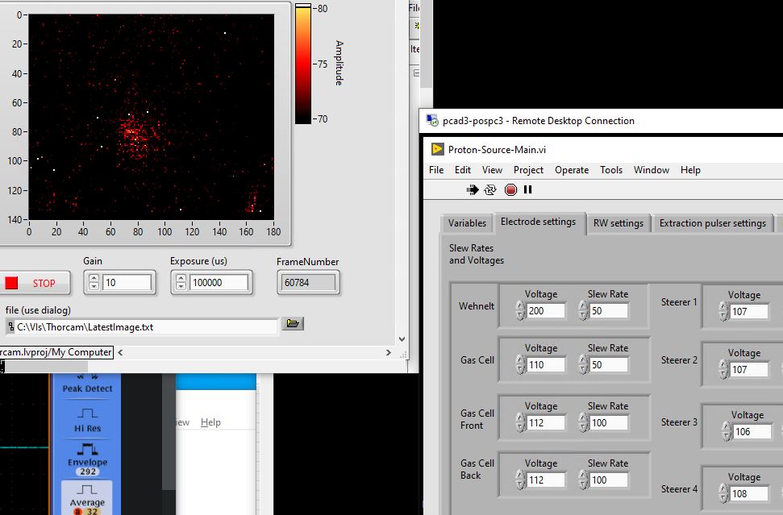The height and width of the screenshot is (515, 783).
Task: Click the Run Continuously icon
Action: click(x=490, y=190)
